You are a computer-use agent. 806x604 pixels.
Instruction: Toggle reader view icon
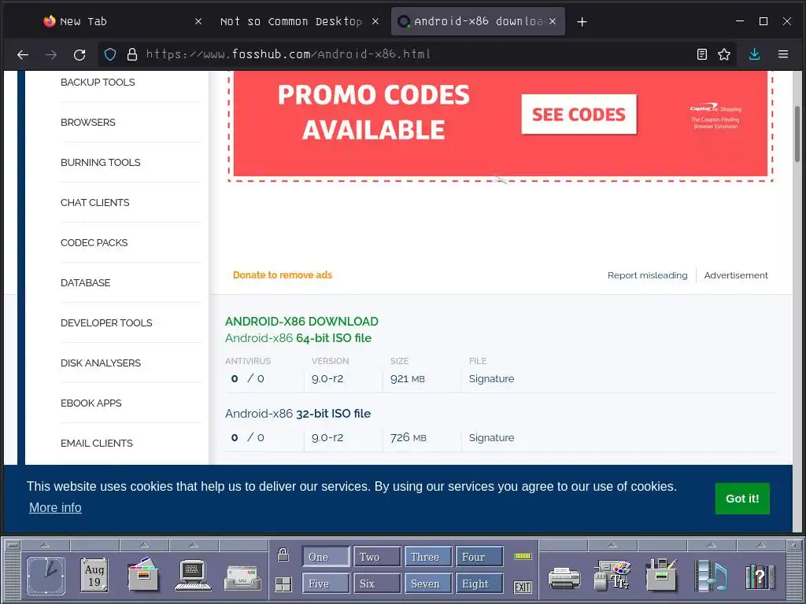[x=701, y=54]
